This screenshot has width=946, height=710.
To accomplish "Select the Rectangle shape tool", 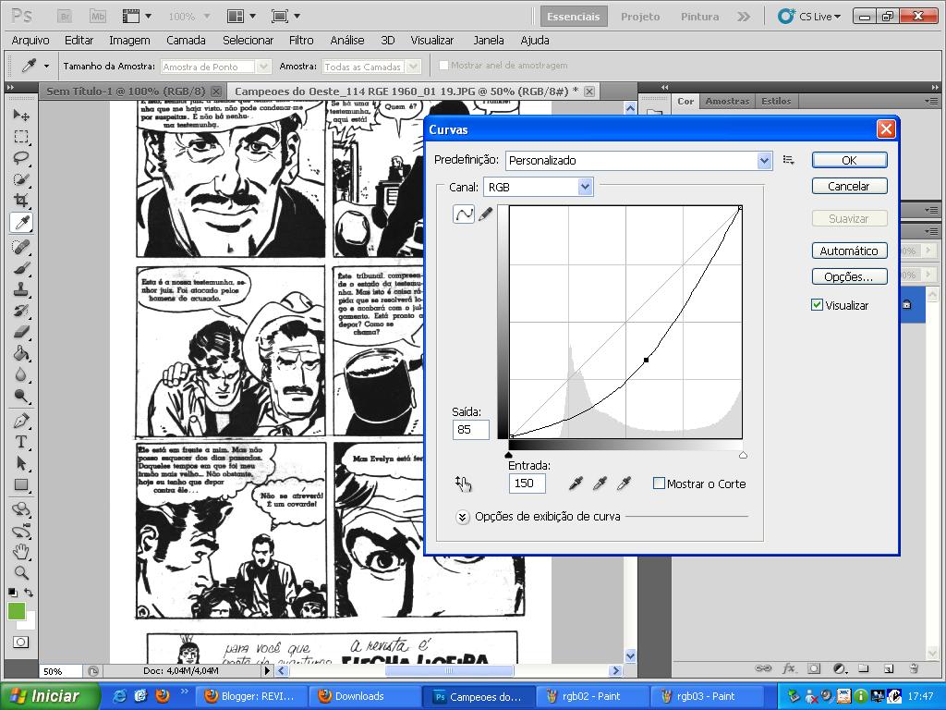I will pos(21,484).
